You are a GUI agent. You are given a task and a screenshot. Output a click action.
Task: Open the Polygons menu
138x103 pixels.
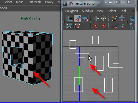click(72, 11)
